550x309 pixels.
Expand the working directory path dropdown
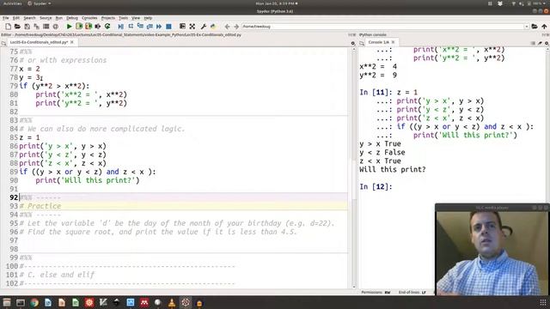click(527, 27)
